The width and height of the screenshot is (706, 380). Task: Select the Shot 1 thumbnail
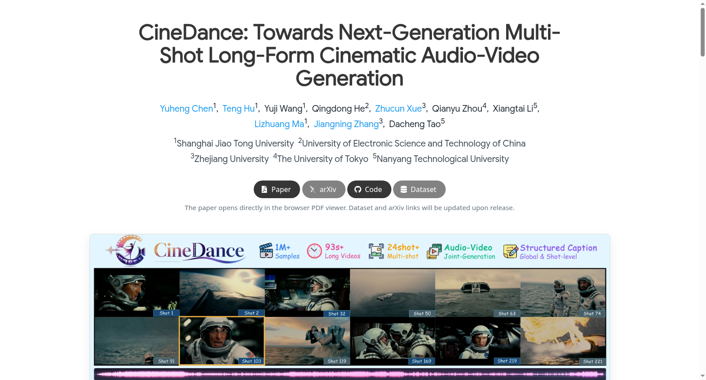coord(137,293)
